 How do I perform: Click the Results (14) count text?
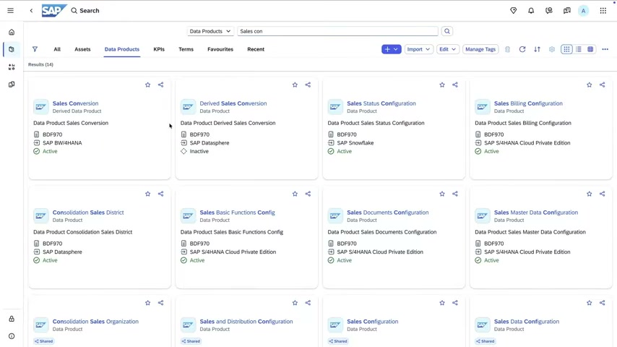[x=40, y=64]
